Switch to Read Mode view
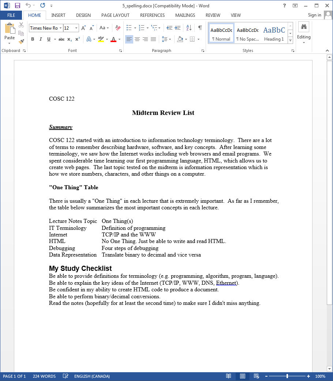Viewport: 333px width, 381px height. click(x=229, y=376)
